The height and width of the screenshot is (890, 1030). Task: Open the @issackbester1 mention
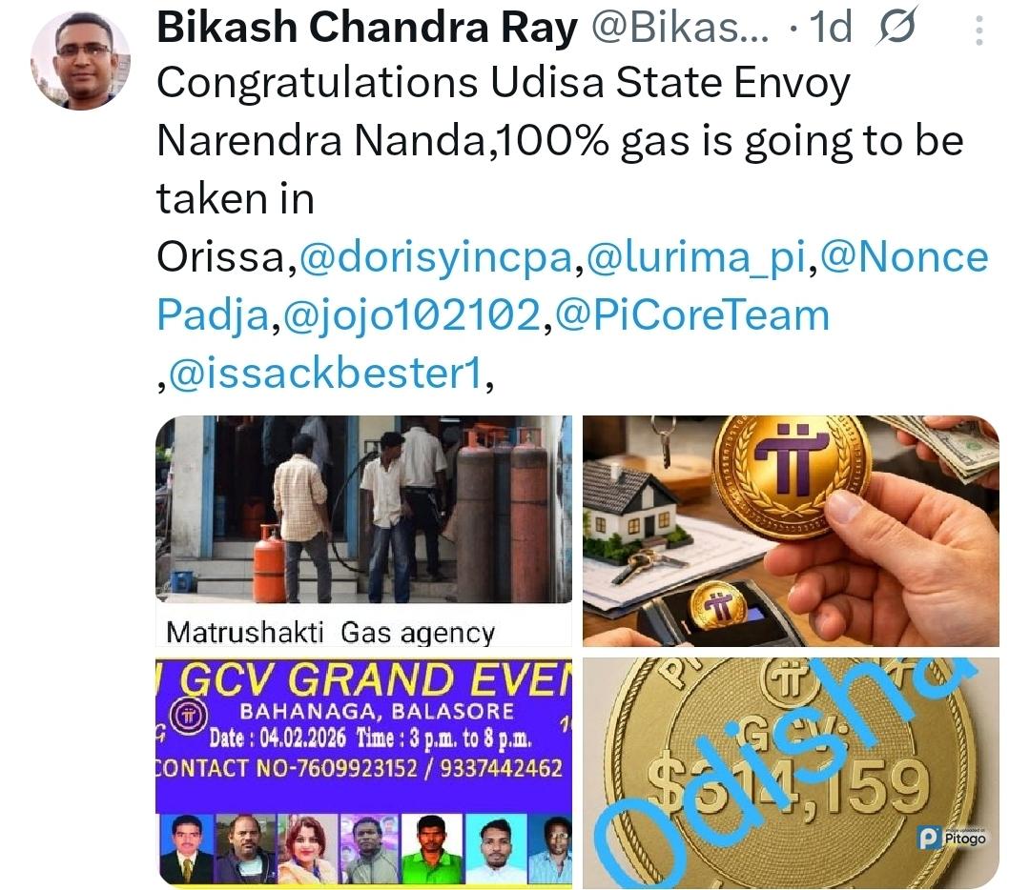pos(326,373)
